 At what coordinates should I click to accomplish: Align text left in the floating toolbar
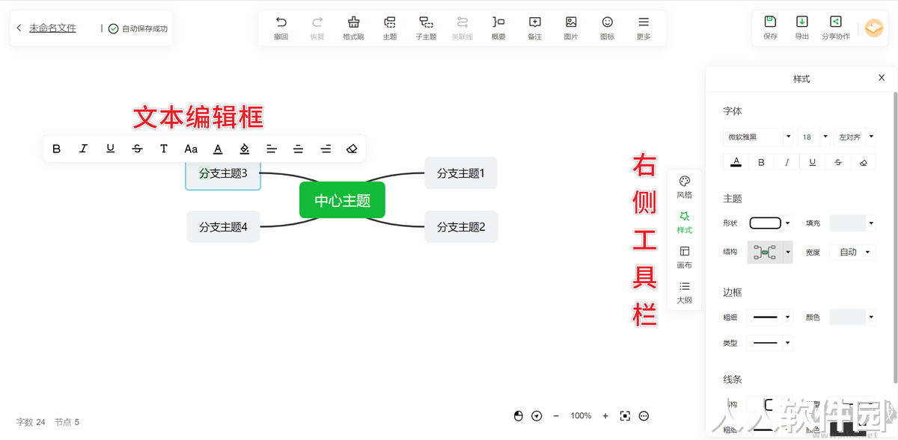point(272,149)
